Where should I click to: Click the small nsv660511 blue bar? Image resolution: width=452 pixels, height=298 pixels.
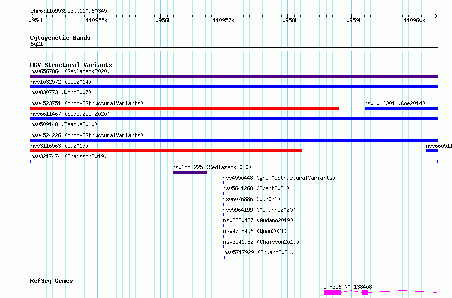coord(432,151)
